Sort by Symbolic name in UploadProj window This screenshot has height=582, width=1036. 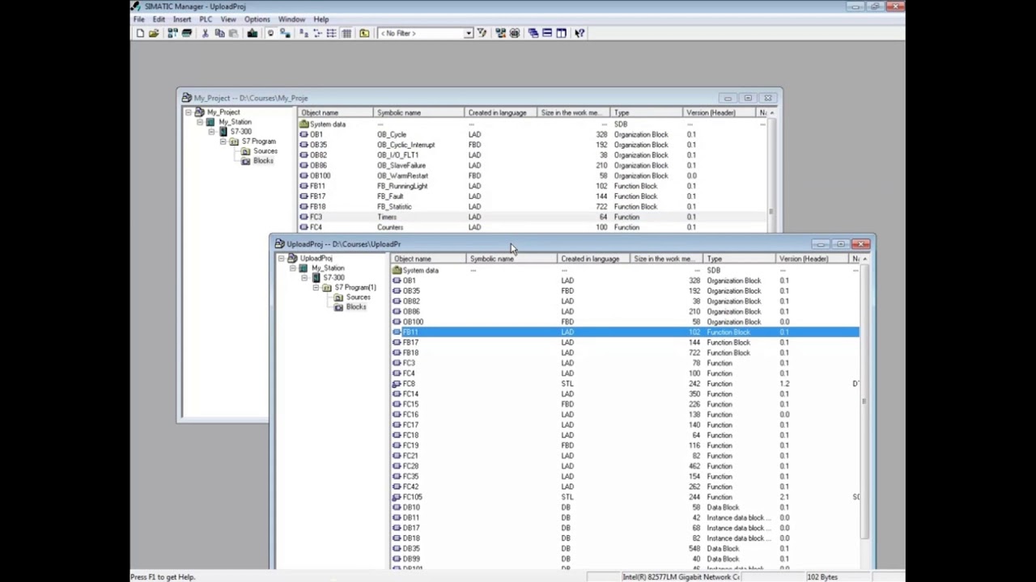(512, 259)
